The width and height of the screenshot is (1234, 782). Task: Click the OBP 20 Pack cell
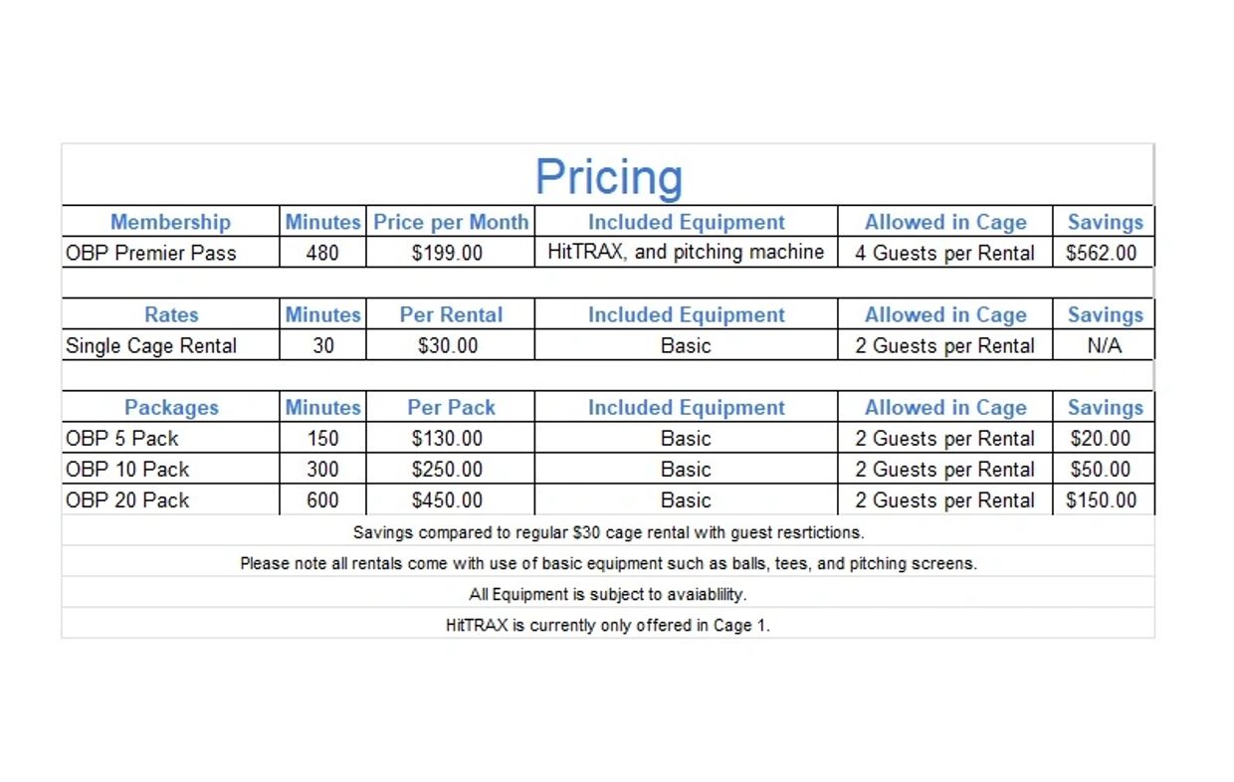pyautogui.click(x=127, y=499)
